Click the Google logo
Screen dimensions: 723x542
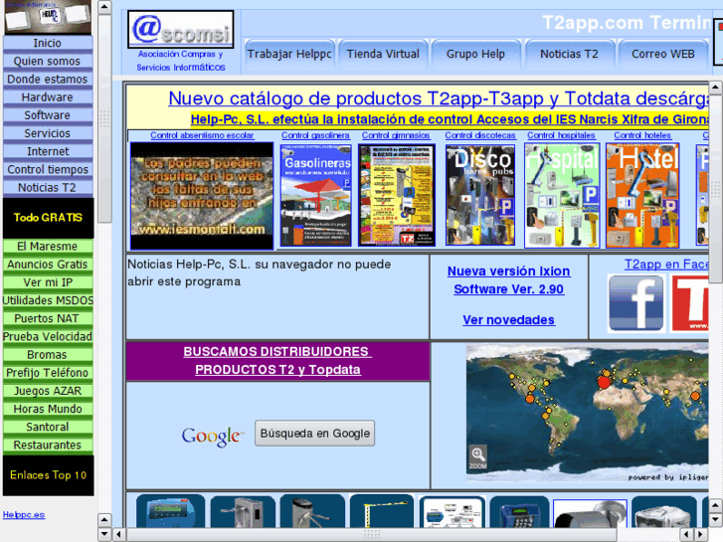pos(212,436)
